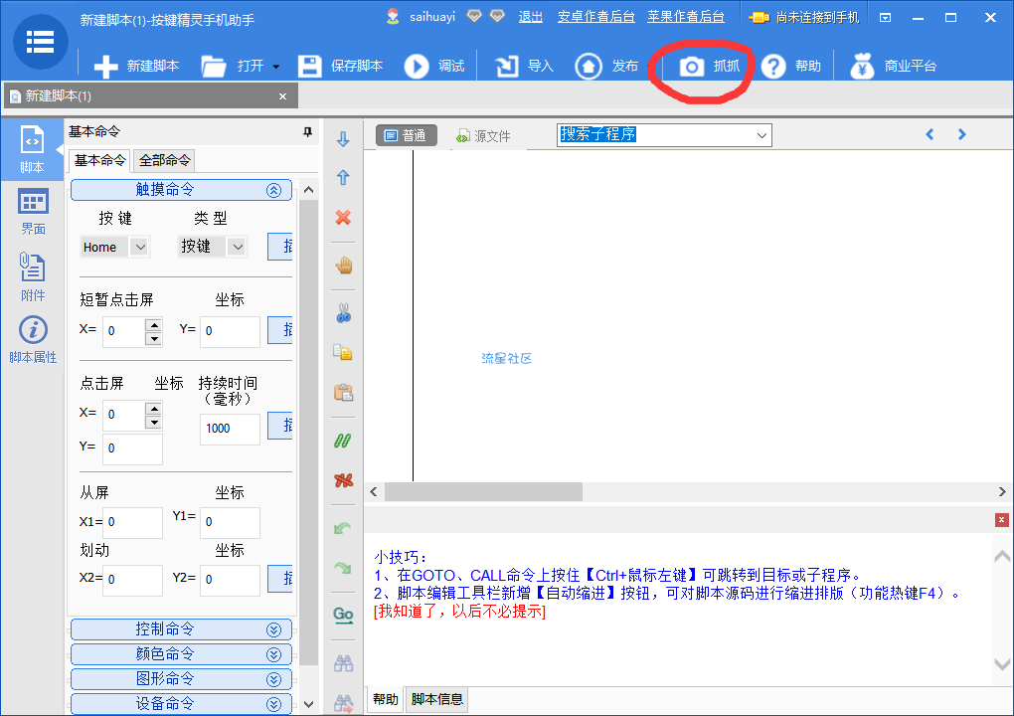This screenshot has height=716, width=1014.
Task: Click the scissors cut icon
Action: point(344,313)
